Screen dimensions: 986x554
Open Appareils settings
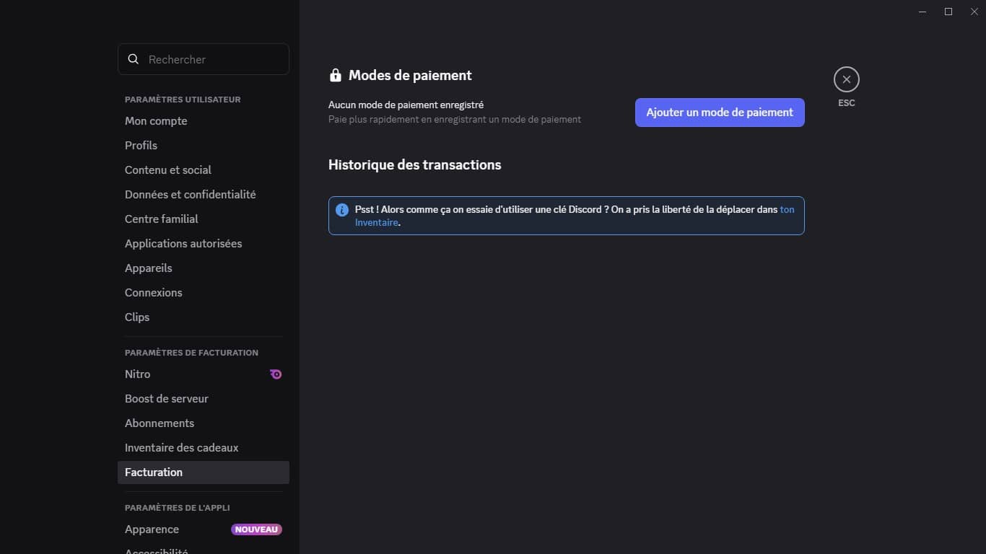click(x=148, y=268)
